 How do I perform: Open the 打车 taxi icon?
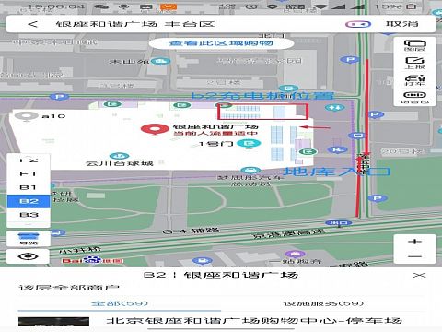(x=414, y=80)
